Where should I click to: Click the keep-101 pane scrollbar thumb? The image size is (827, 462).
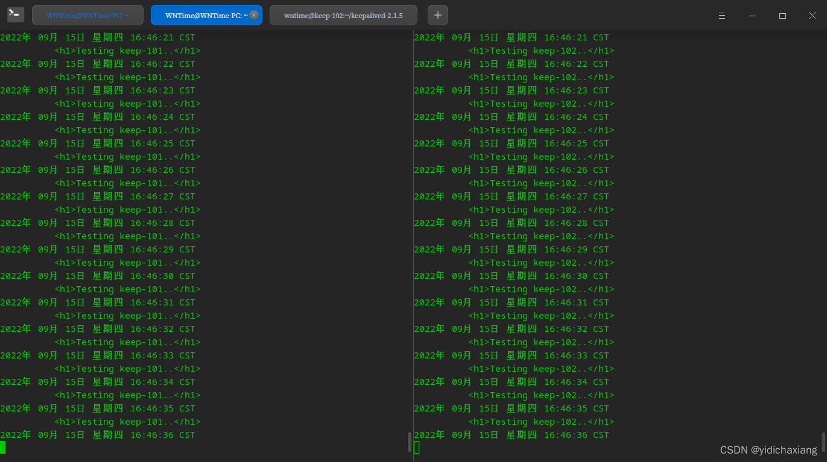[410, 442]
